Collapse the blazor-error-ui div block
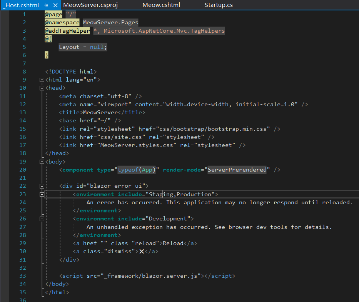Viewport: 359px width, 302px height. [x=42, y=186]
